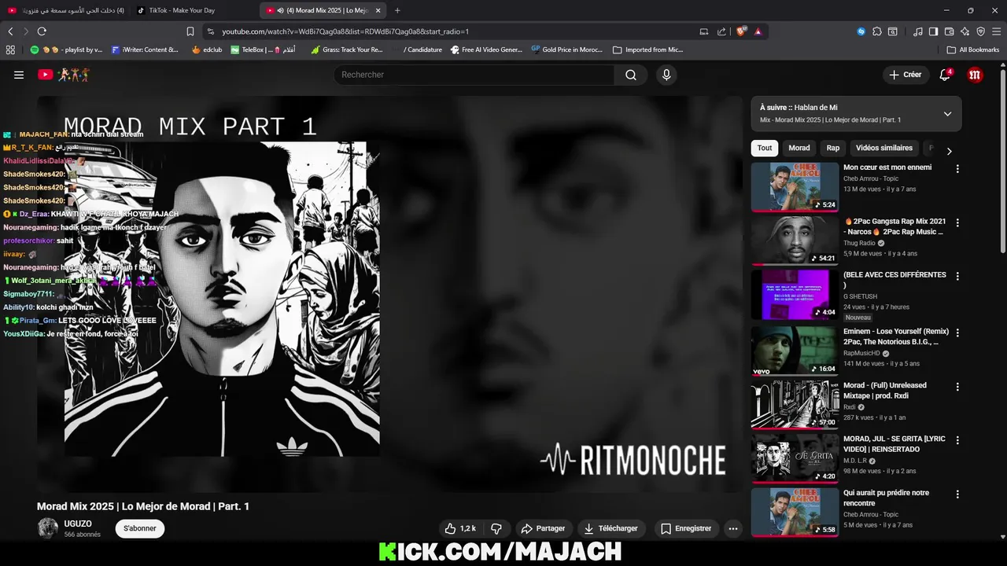Open YouTube notifications bell
1007x566 pixels.
tap(946, 75)
